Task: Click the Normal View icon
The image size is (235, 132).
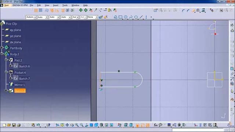Action: click(87, 125)
